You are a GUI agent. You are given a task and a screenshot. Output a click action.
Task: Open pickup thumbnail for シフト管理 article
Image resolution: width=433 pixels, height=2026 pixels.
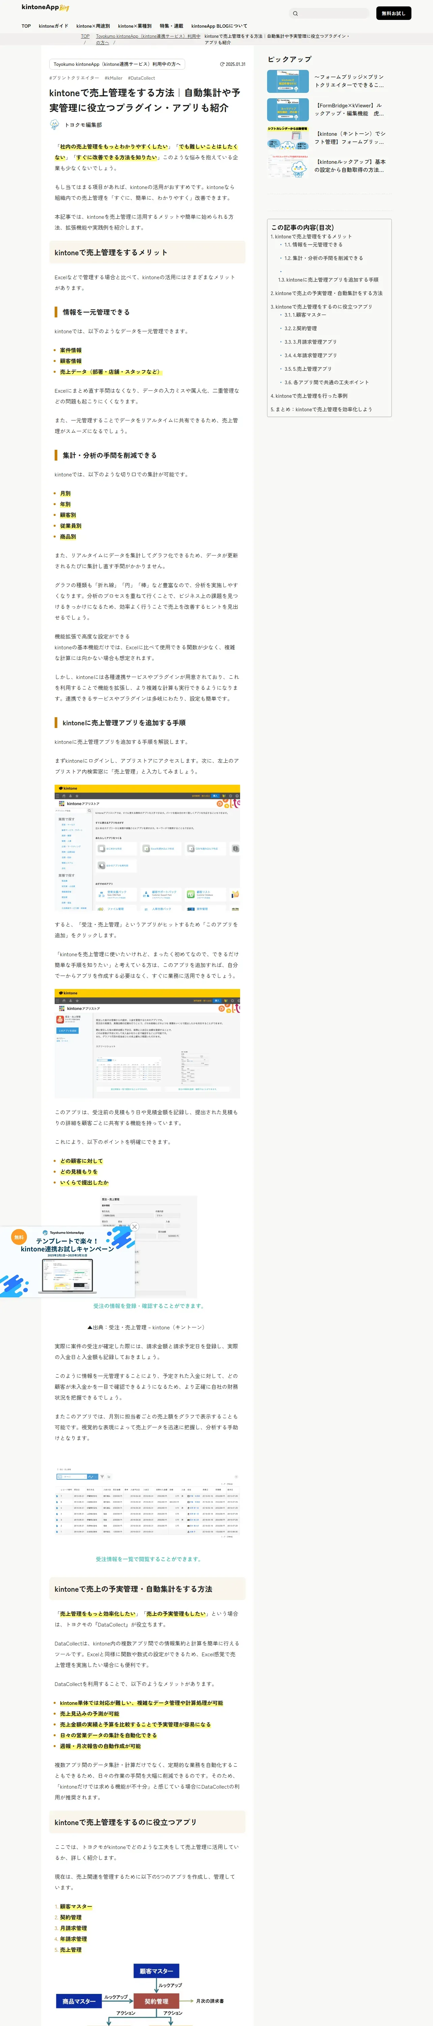tap(288, 138)
